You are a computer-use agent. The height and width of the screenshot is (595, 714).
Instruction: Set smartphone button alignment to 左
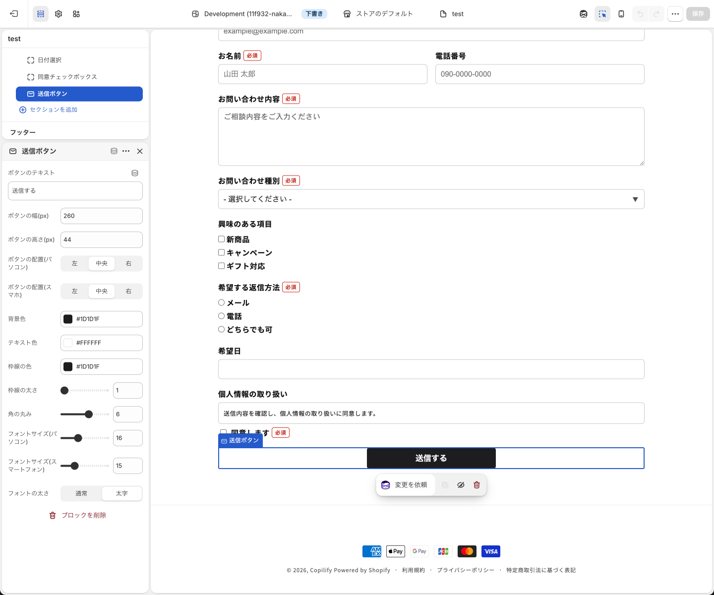coord(75,291)
